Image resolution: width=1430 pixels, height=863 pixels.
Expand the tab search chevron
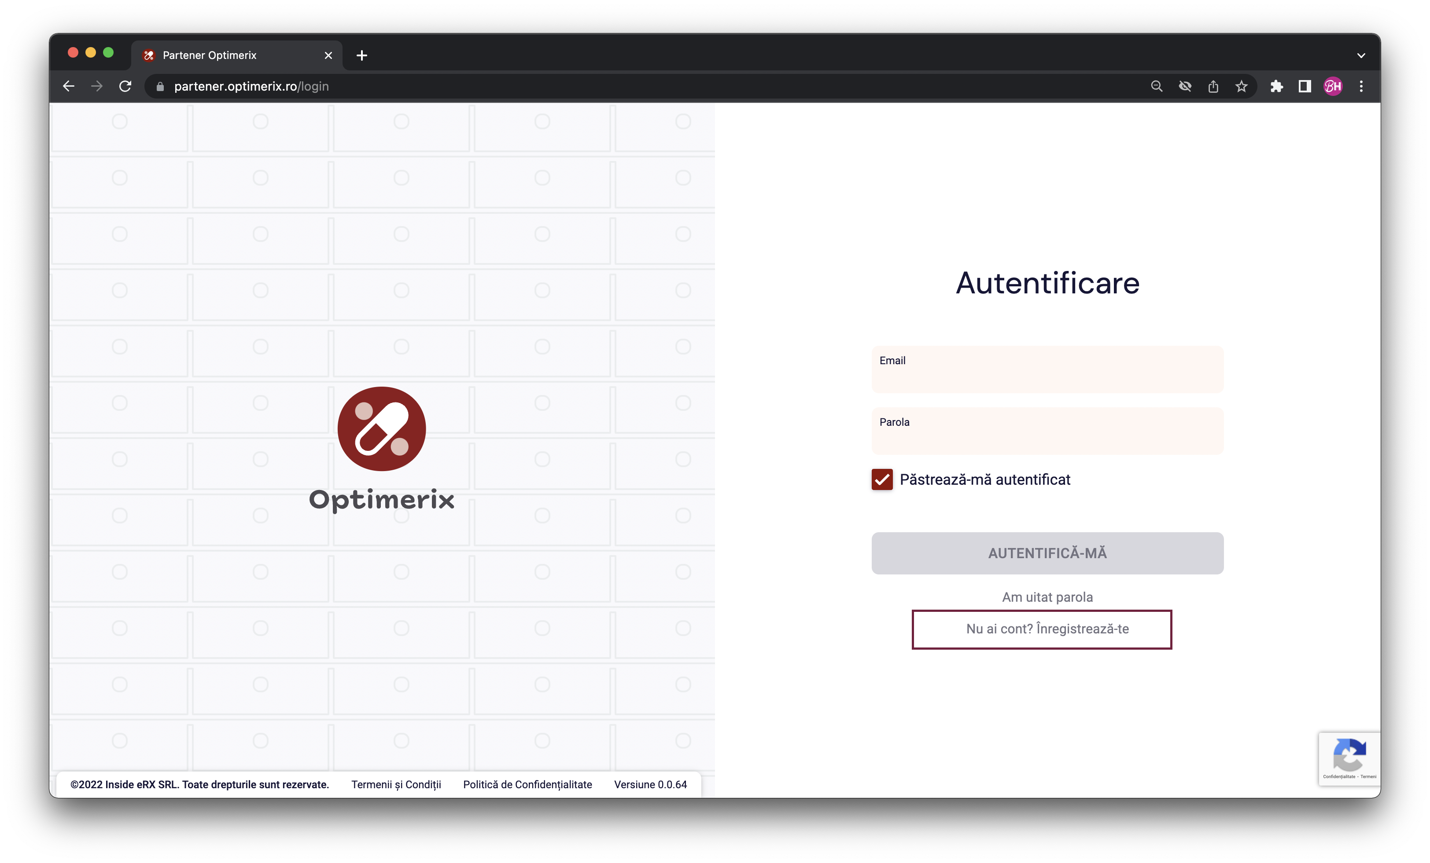1361,56
